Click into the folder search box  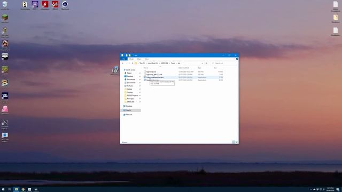[224, 63]
